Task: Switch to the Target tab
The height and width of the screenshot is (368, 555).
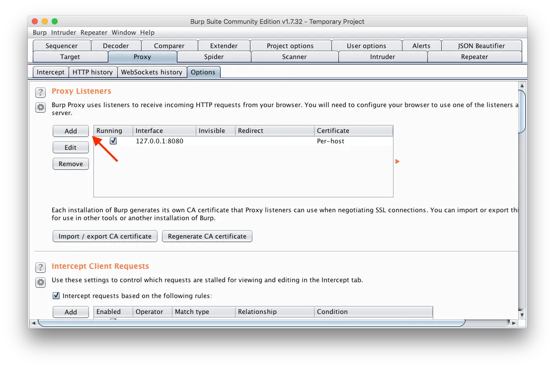Action: click(70, 57)
